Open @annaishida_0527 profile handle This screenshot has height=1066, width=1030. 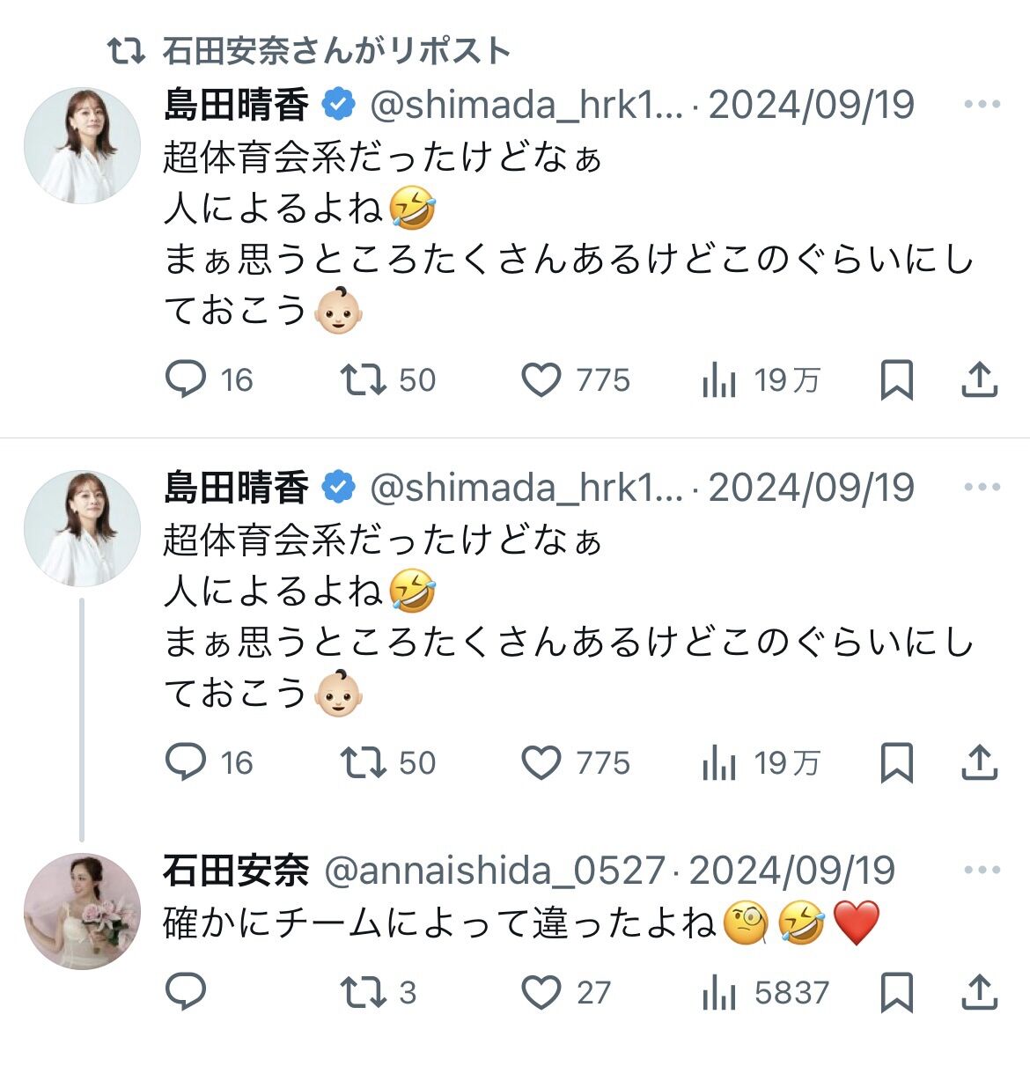coord(495,871)
